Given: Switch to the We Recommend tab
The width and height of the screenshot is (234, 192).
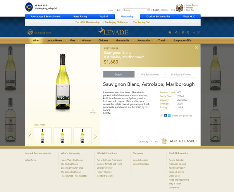Looking at the screenshot, I should [x=150, y=74].
